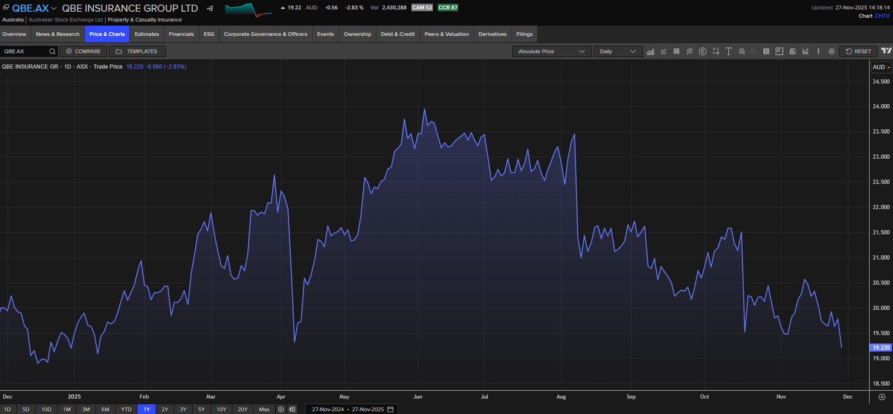Click the chart type area icon
Viewport: 893px width, 414px height.
(x=650, y=51)
